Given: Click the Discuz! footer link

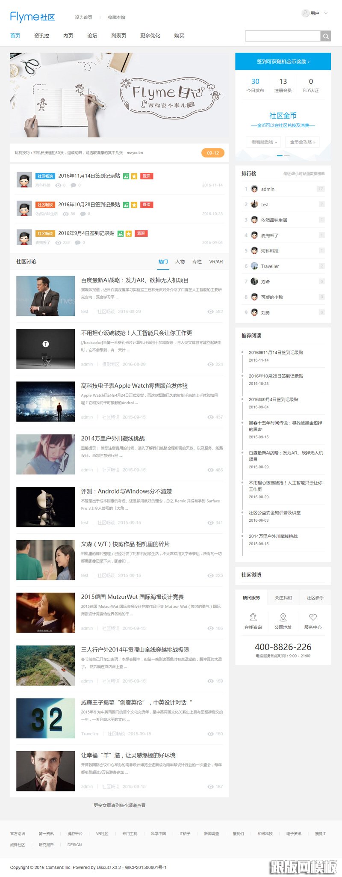Looking at the screenshot, I should [x=103, y=868].
